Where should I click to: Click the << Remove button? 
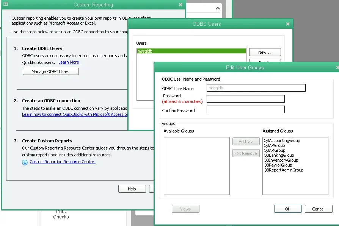coord(246,153)
